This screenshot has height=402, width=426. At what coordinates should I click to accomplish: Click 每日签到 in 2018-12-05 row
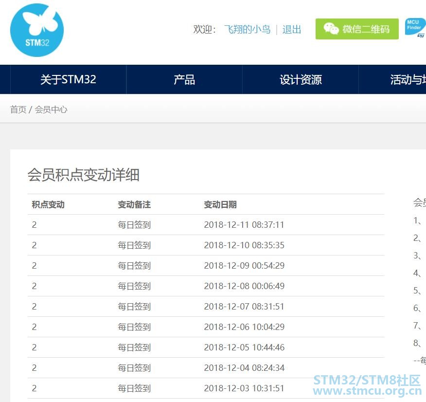(x=134, y=347)
